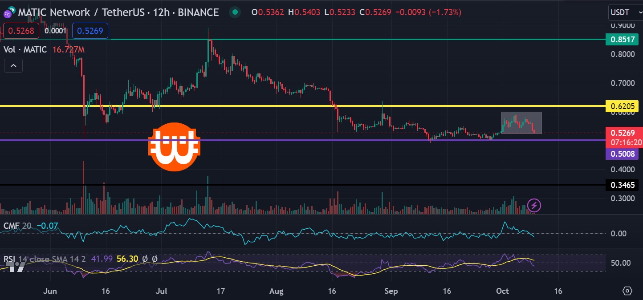Select the CMF 20 indicator label
The width and height of the screenshot is (643, 300).
click(x=17, y=226)
